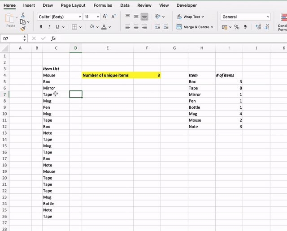
Task: Click the Fill Colour bucket icon
Action: click(91, 27)
